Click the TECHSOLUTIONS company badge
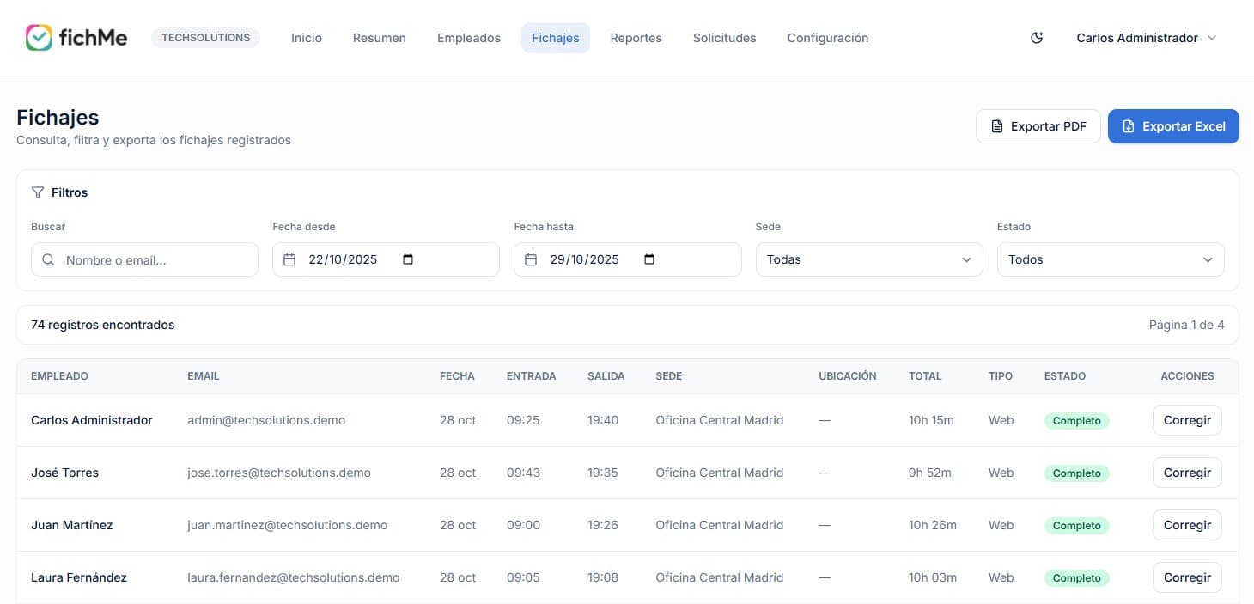The image size is (1254, 604). [206, 38]
